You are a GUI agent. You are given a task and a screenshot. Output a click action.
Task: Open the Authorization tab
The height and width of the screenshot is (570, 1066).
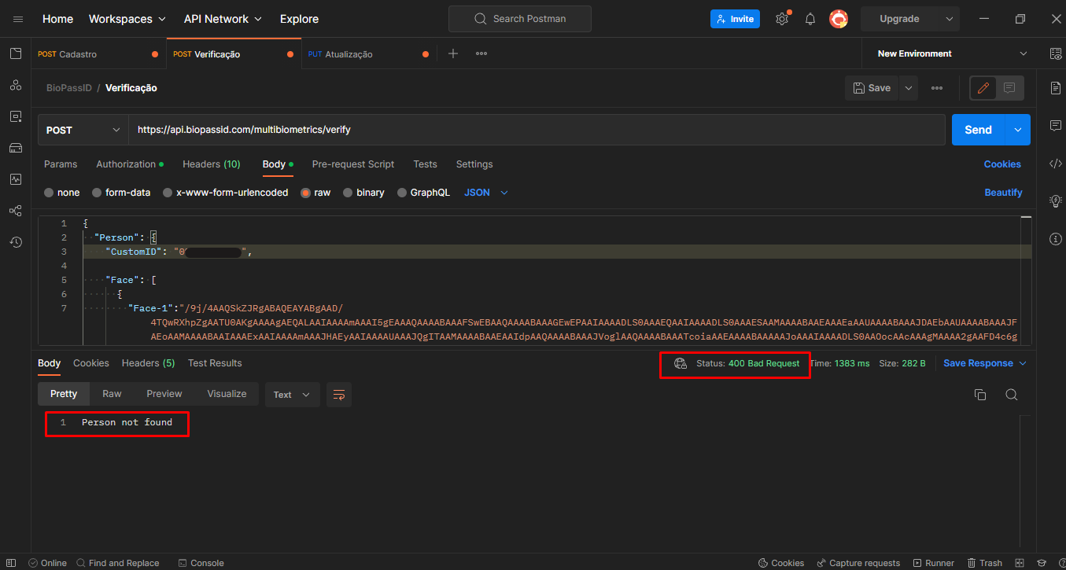pyautogui.click(x=130, y=164)
